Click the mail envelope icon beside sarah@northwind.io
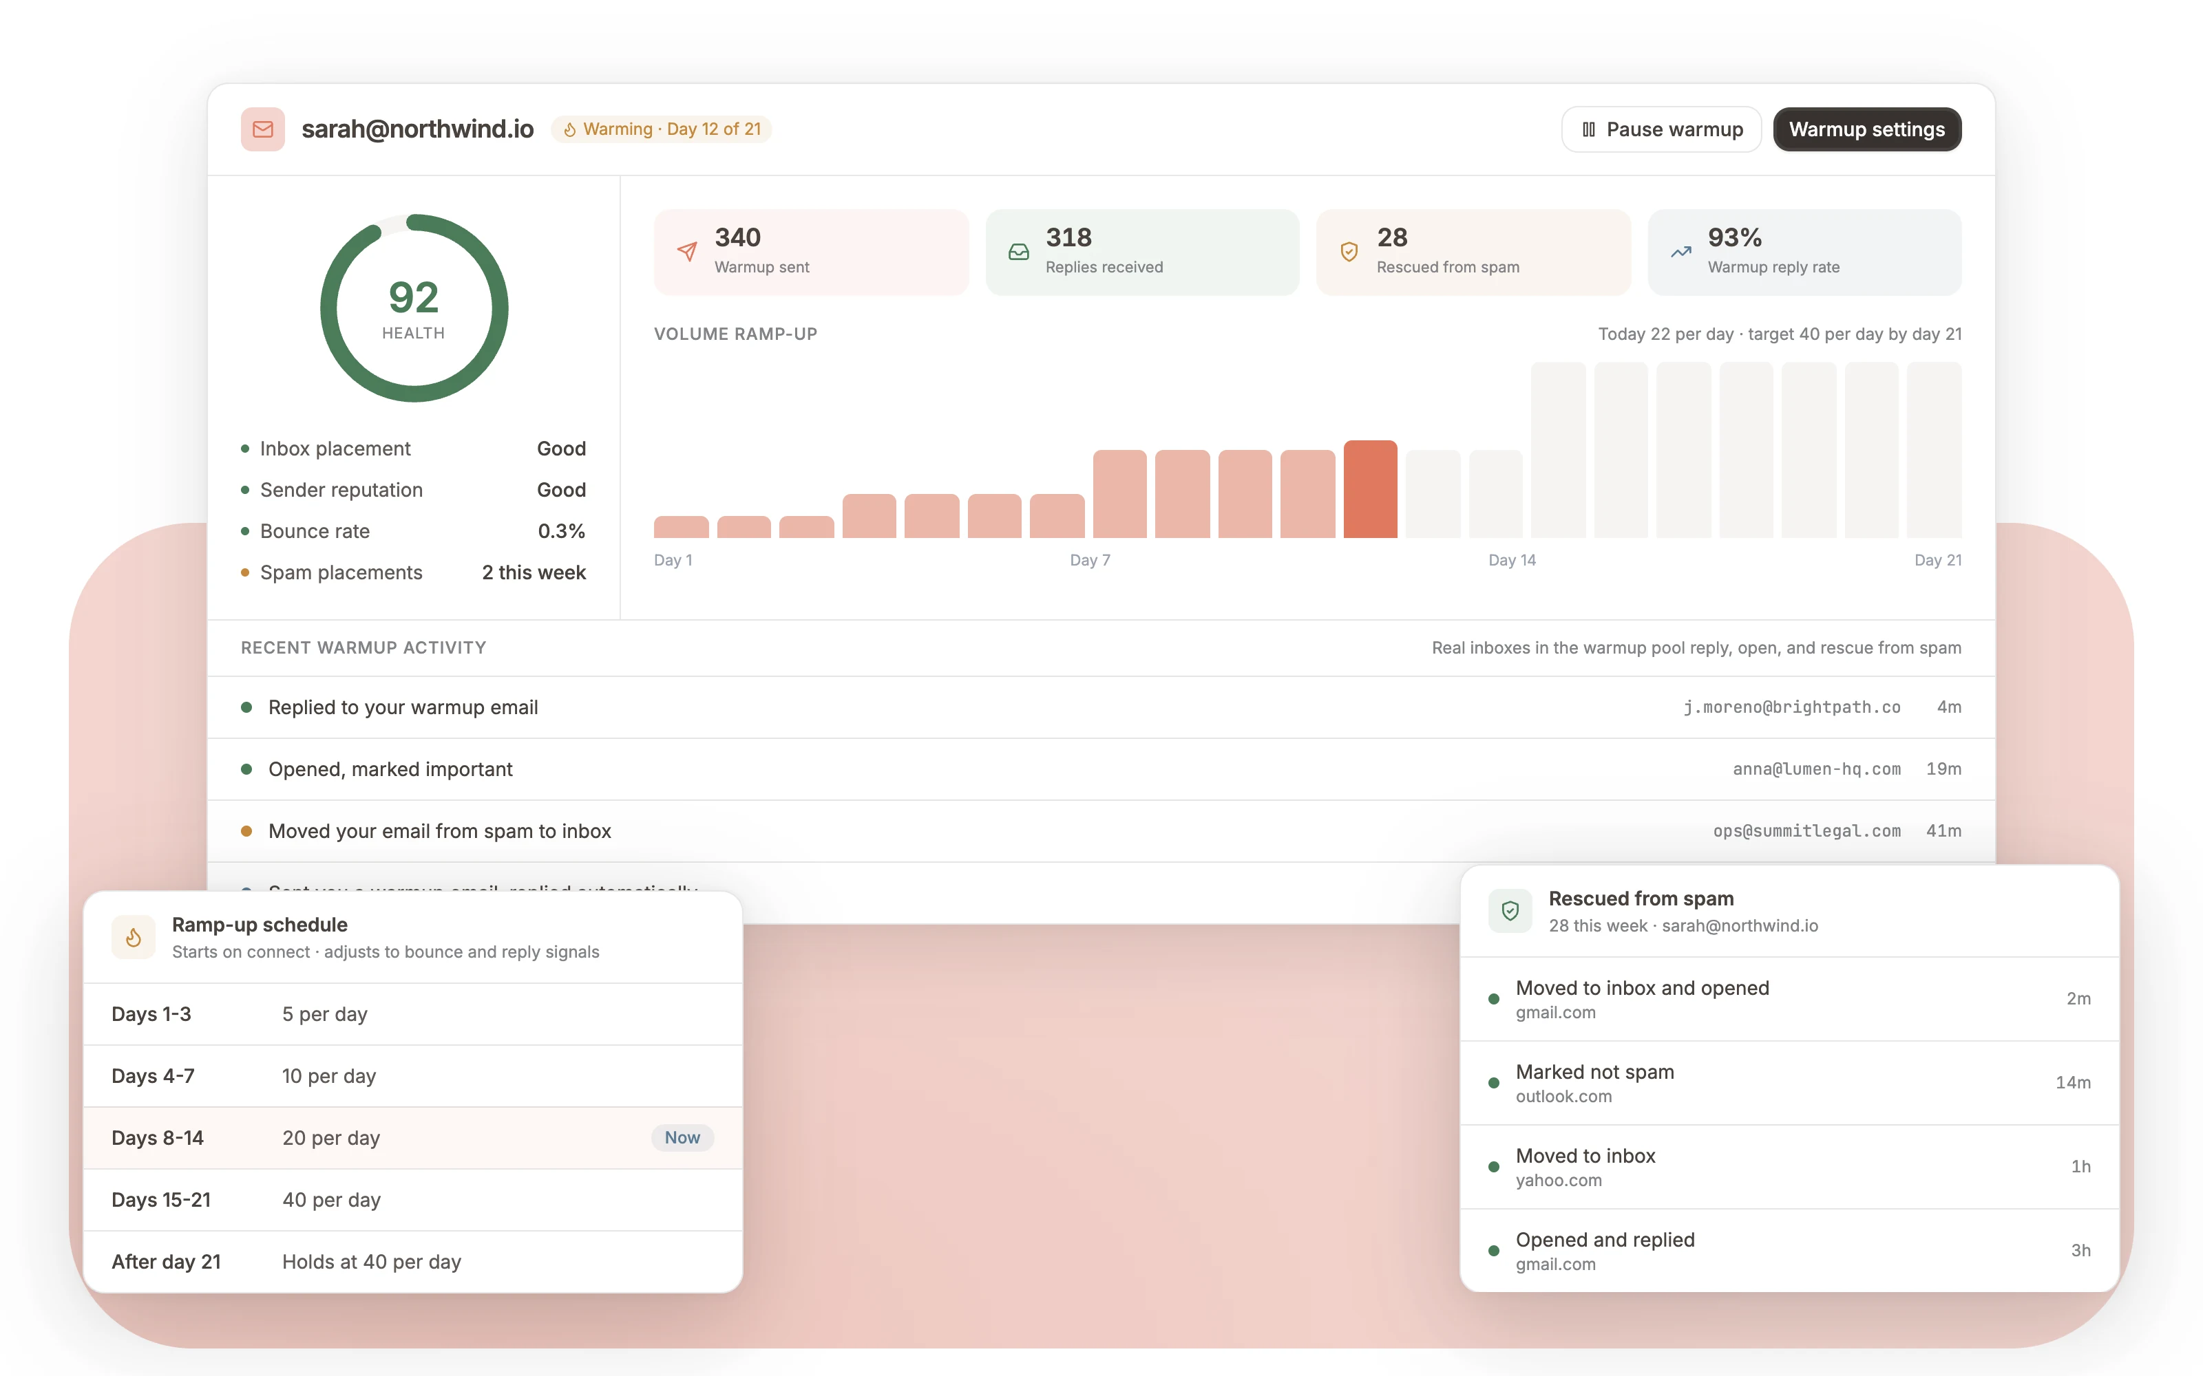This screenshot has width=2203, height=1376. [262, 129]
